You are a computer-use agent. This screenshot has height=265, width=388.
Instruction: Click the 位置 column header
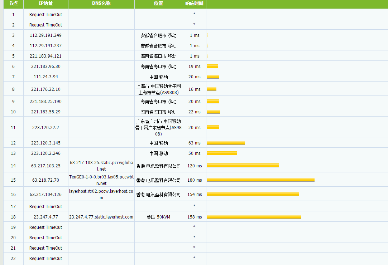pyautogui.click(x=159, y=4)
